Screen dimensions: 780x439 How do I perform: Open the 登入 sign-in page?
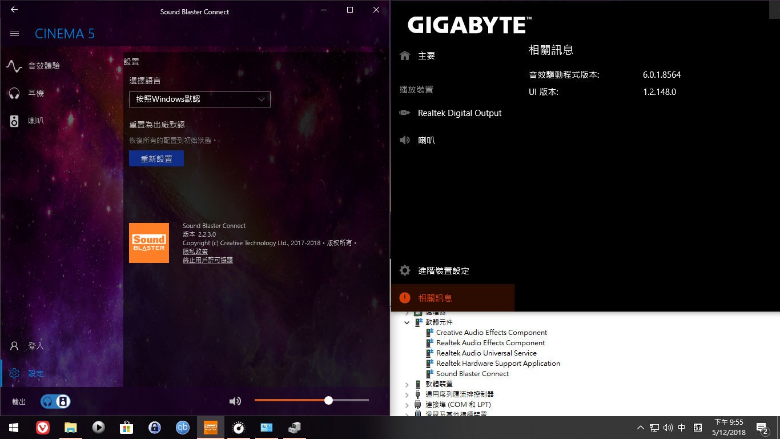(62, 346)
